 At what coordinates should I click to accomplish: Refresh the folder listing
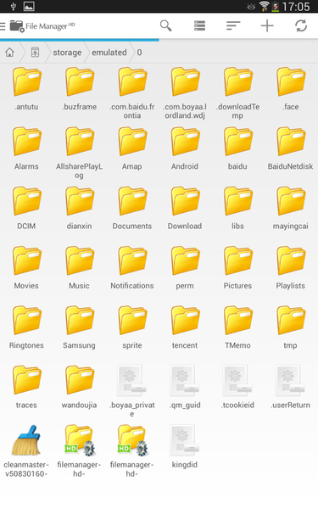[301, 25]
